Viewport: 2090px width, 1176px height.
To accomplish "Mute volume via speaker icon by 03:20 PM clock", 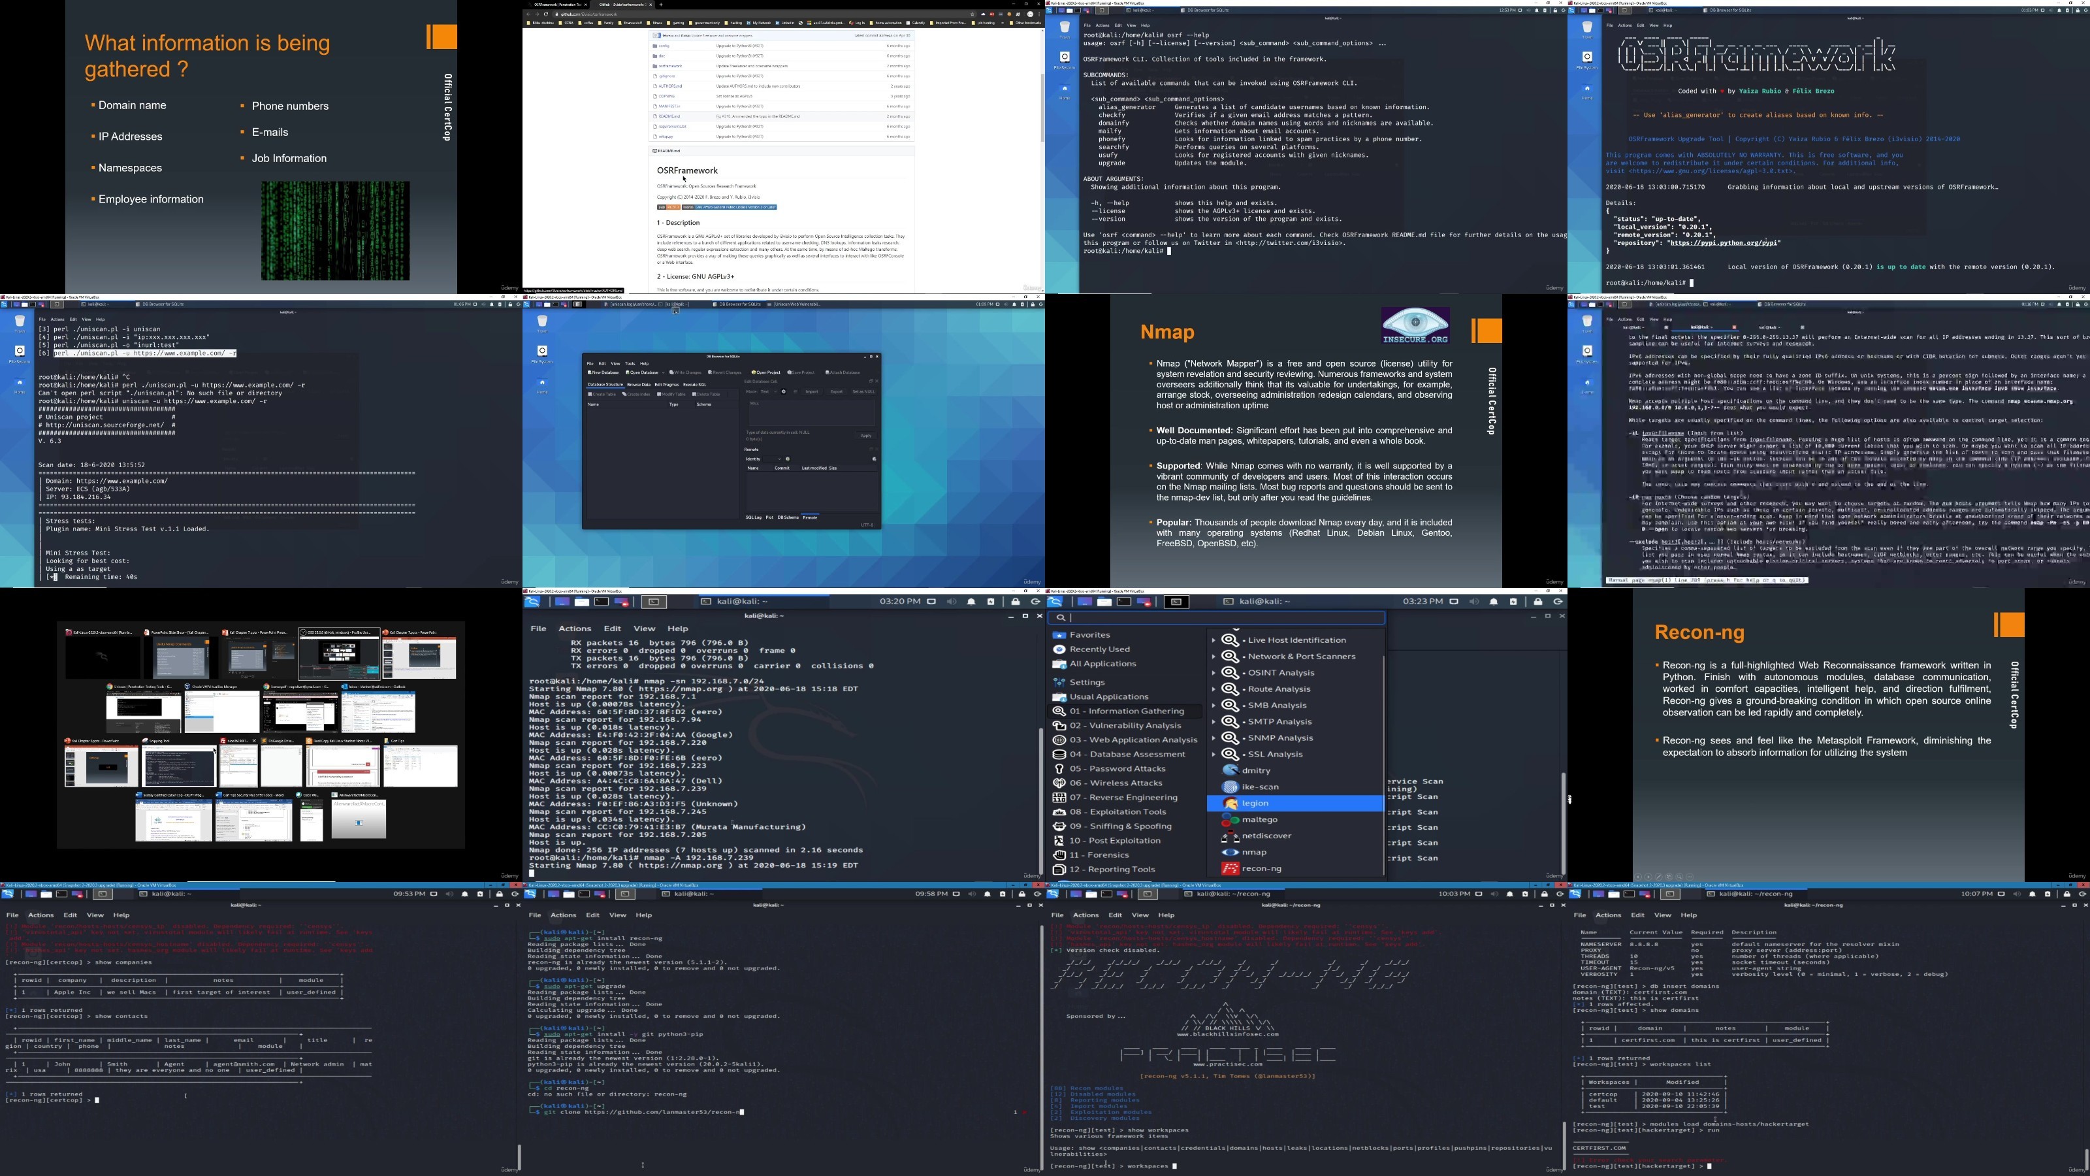I will point(951,601).
